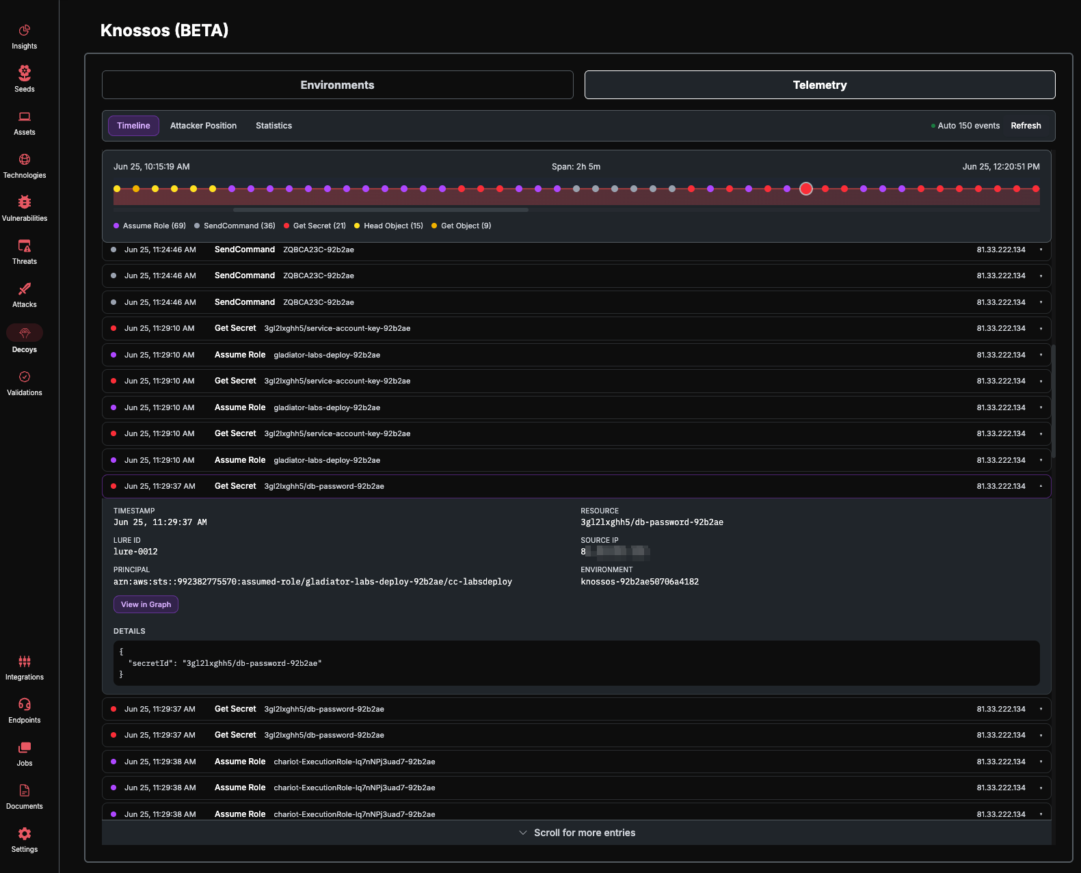Click the Resource value 3gl2lxghh5/db-password-92b2ae
The width and height of the screenshot is (1081, 873).
coord(652,522)
